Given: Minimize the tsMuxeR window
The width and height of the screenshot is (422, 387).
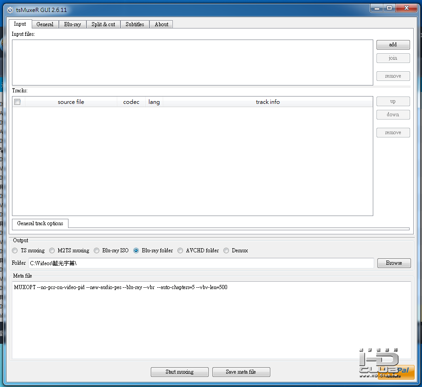Looking at the screenshot, I should point(377,8).
